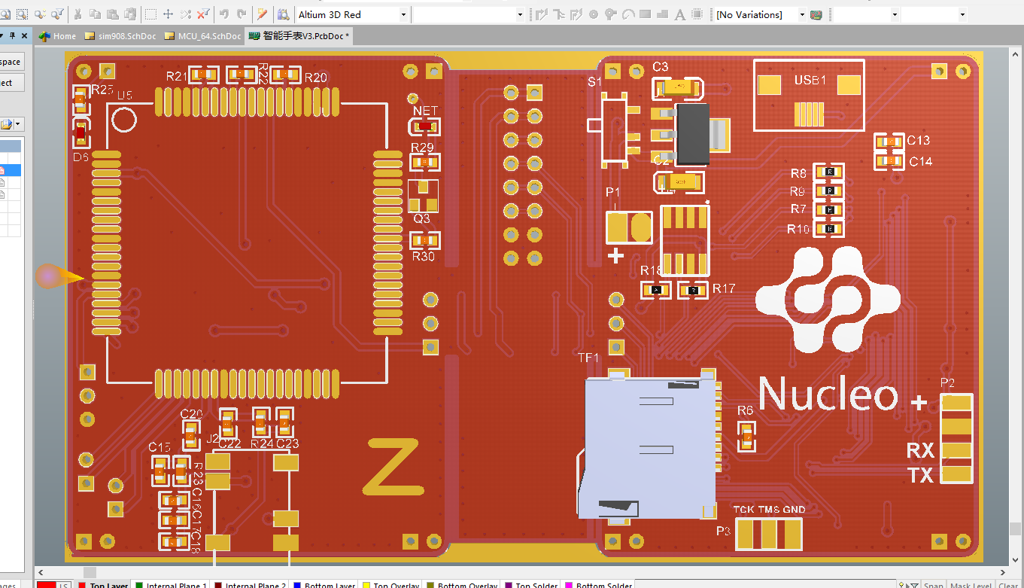
Task: Select the Move Selection cross icon
Action: pos(168,14)
